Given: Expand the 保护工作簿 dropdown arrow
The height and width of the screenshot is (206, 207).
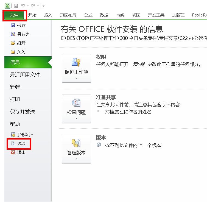Looking at the screenshot, I should tap(76, 78).
